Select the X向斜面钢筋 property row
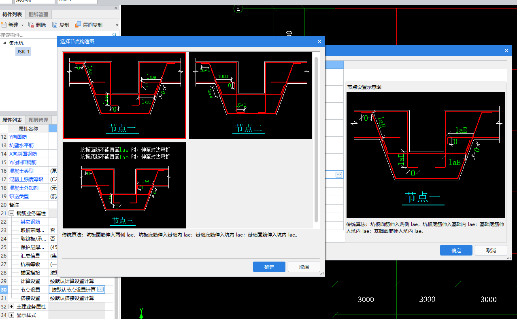 click(x=29, y=154)
